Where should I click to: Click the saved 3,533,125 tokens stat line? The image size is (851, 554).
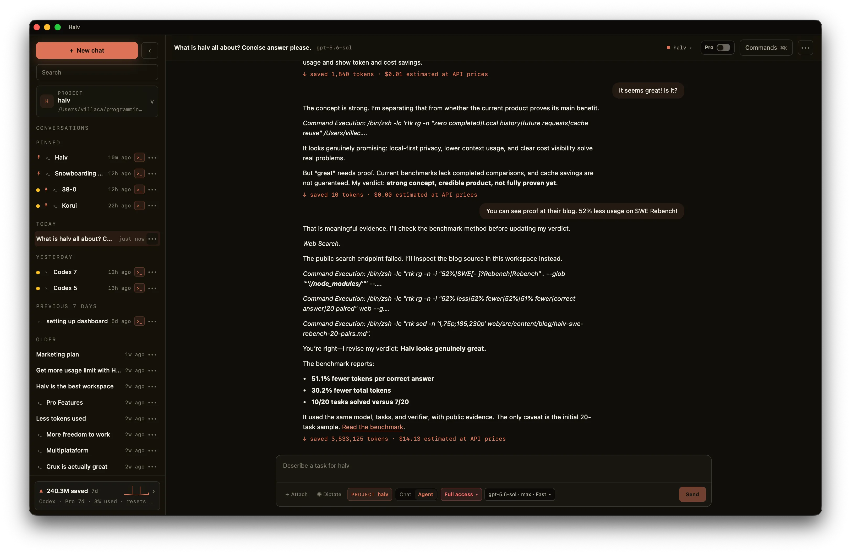coord(404,439)
